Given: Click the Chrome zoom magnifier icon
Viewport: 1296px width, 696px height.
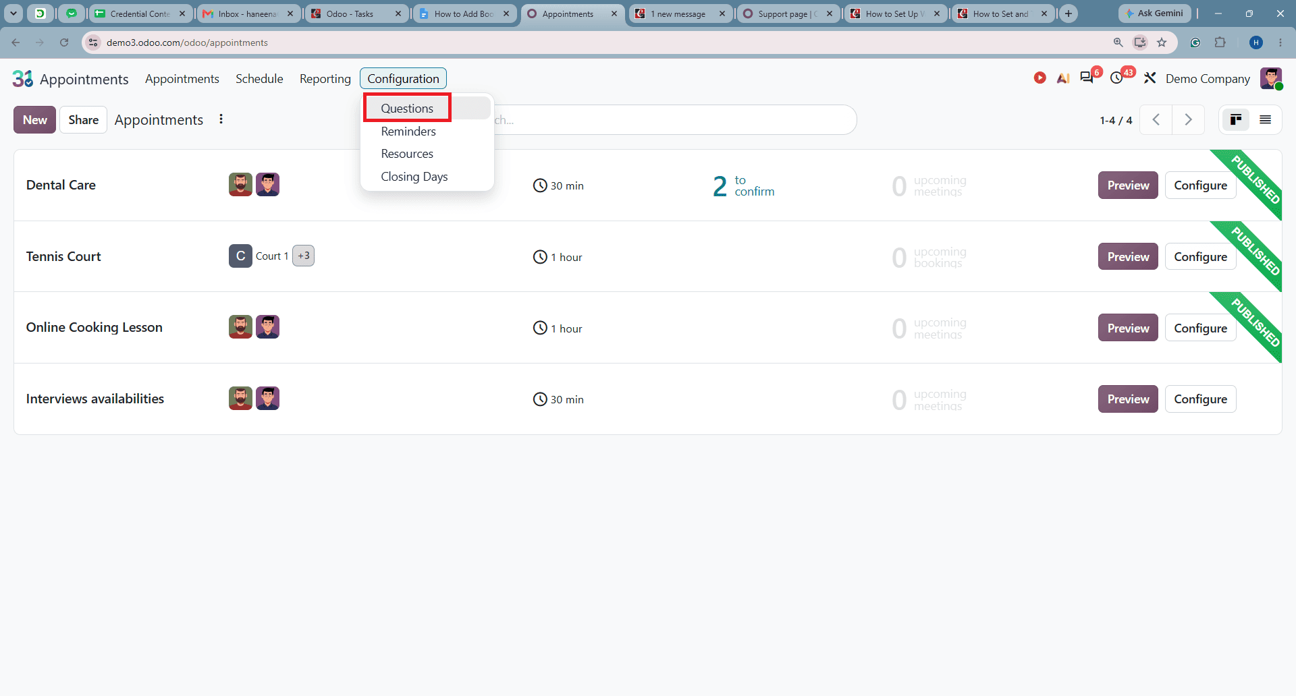Looking at the screenshot, I should tap(1118, 42).
